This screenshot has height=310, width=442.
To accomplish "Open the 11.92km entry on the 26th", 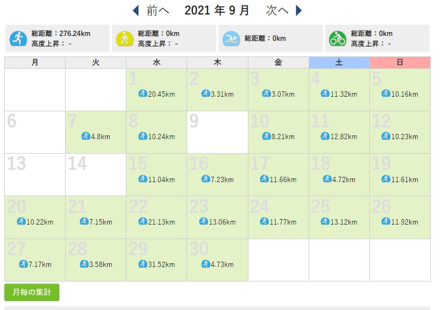I will click(400, 221).
